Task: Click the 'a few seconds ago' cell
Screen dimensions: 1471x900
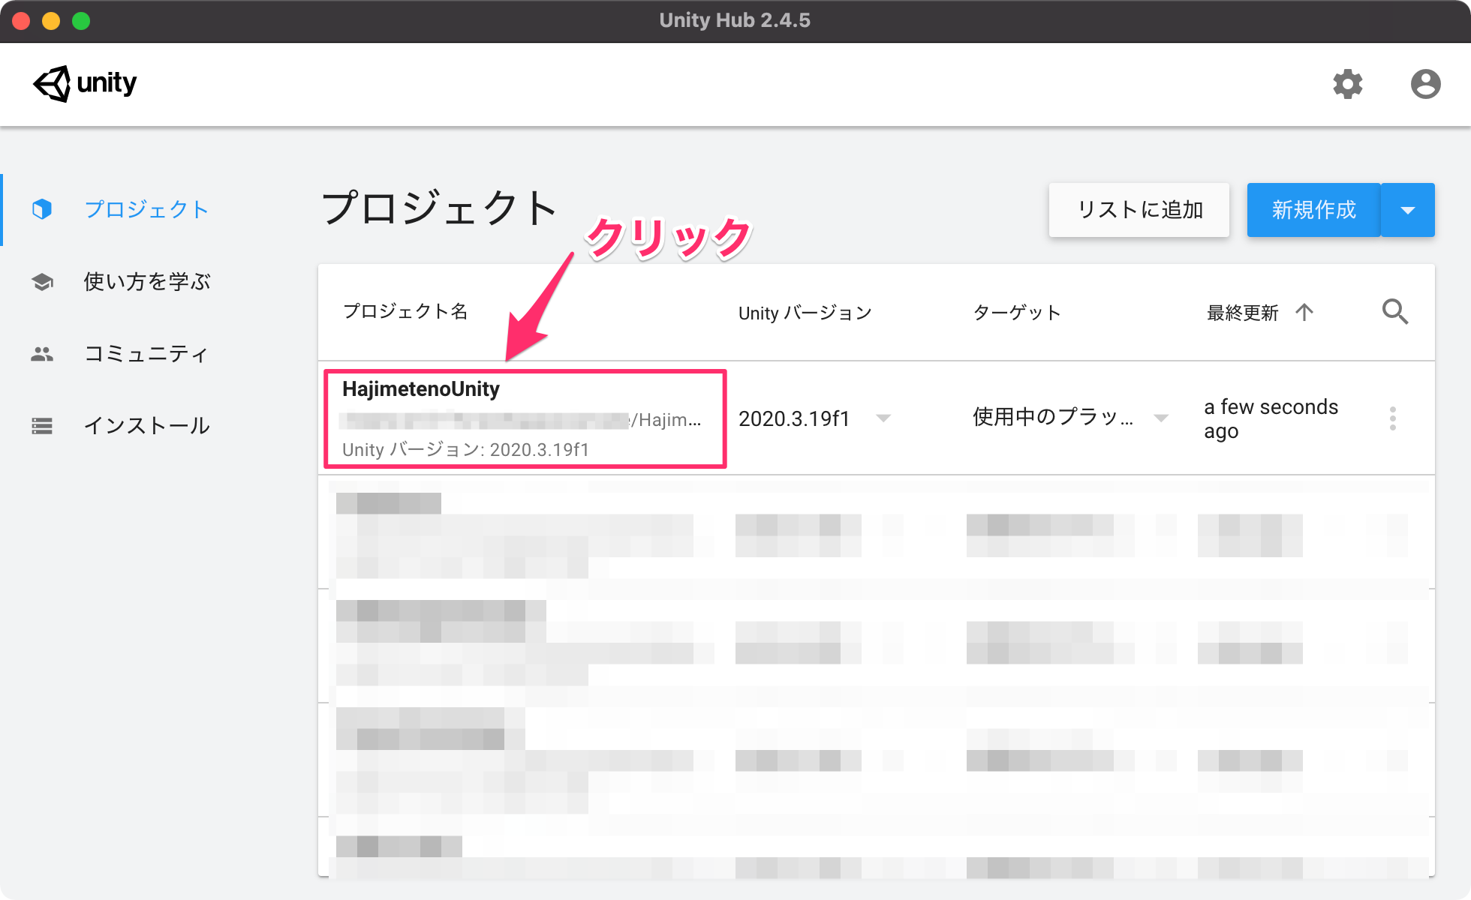Action: click(1271, 418)
